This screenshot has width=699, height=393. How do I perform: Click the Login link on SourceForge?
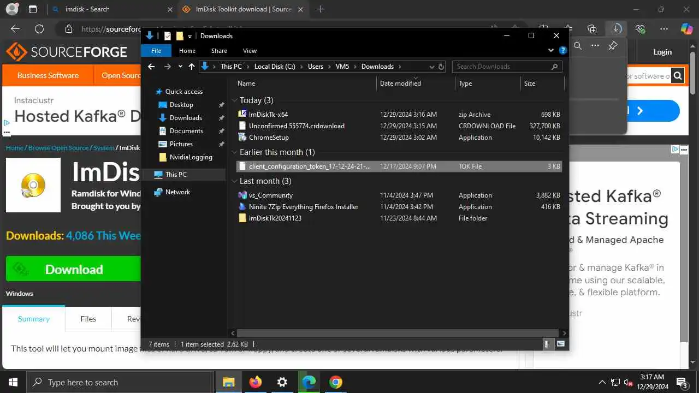tap(662, 52)
